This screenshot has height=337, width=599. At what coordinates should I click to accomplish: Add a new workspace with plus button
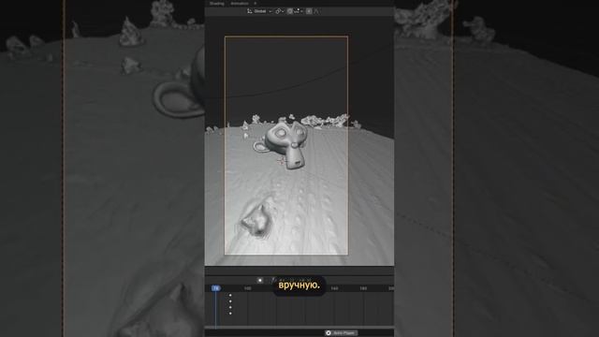256,4
